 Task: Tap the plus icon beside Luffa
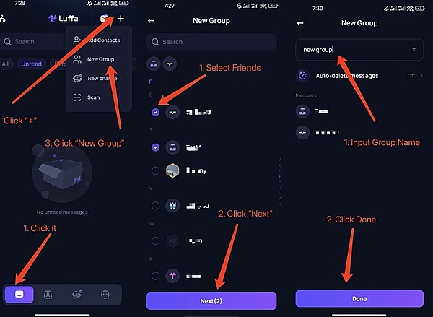tap(121, 19)
